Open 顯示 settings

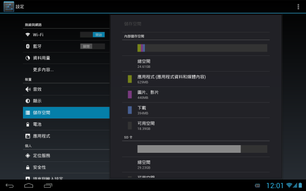tap(66, 101)
